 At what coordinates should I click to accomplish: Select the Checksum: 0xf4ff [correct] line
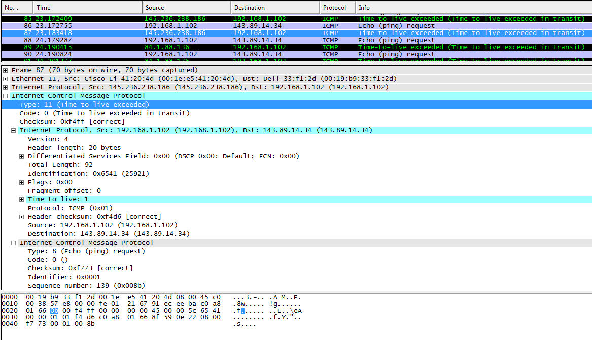tap(72, 122)
